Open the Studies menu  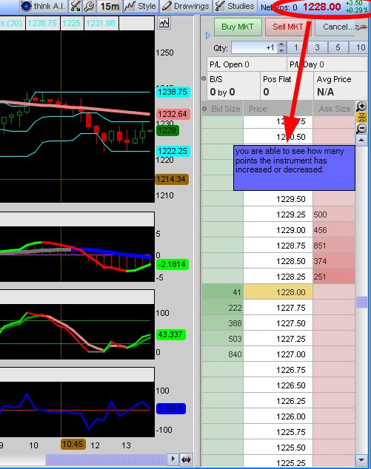click(x=235, y=6)
